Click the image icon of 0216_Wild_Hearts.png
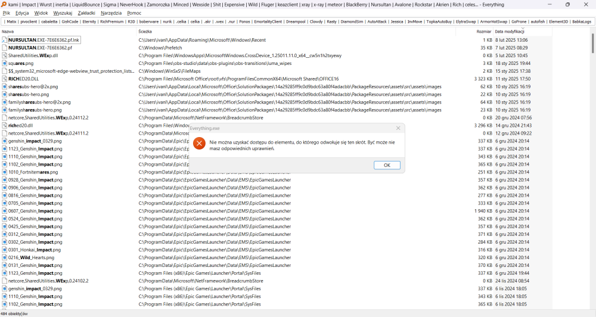Screen dimensions: 596x317 pyautogui.click(x=5, y=257)
